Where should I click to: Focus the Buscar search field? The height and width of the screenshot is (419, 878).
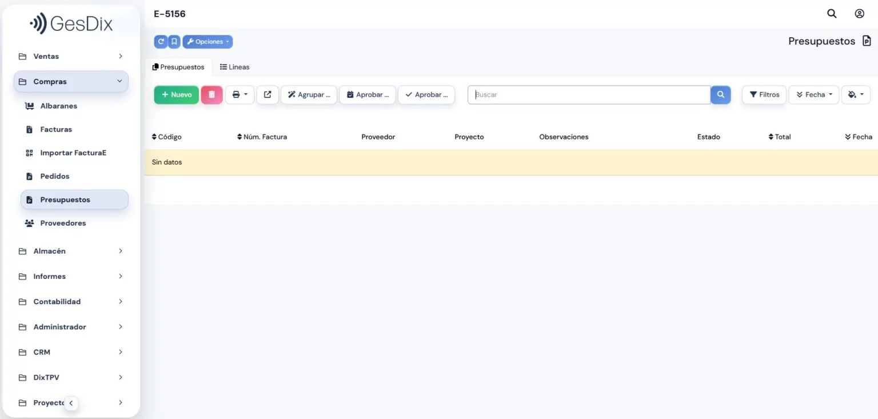(589, 95)
